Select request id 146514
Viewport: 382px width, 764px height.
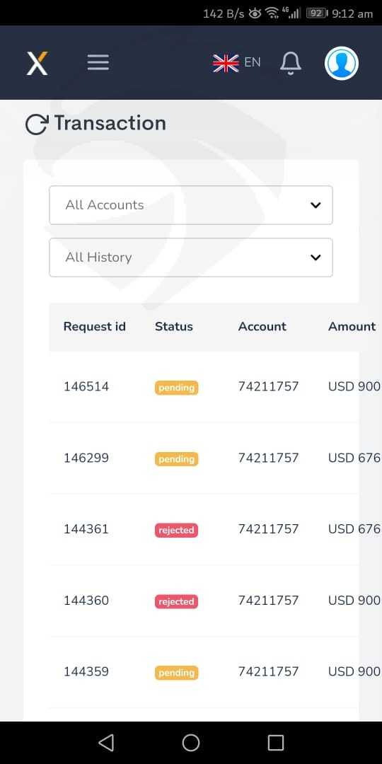(86, 387)
